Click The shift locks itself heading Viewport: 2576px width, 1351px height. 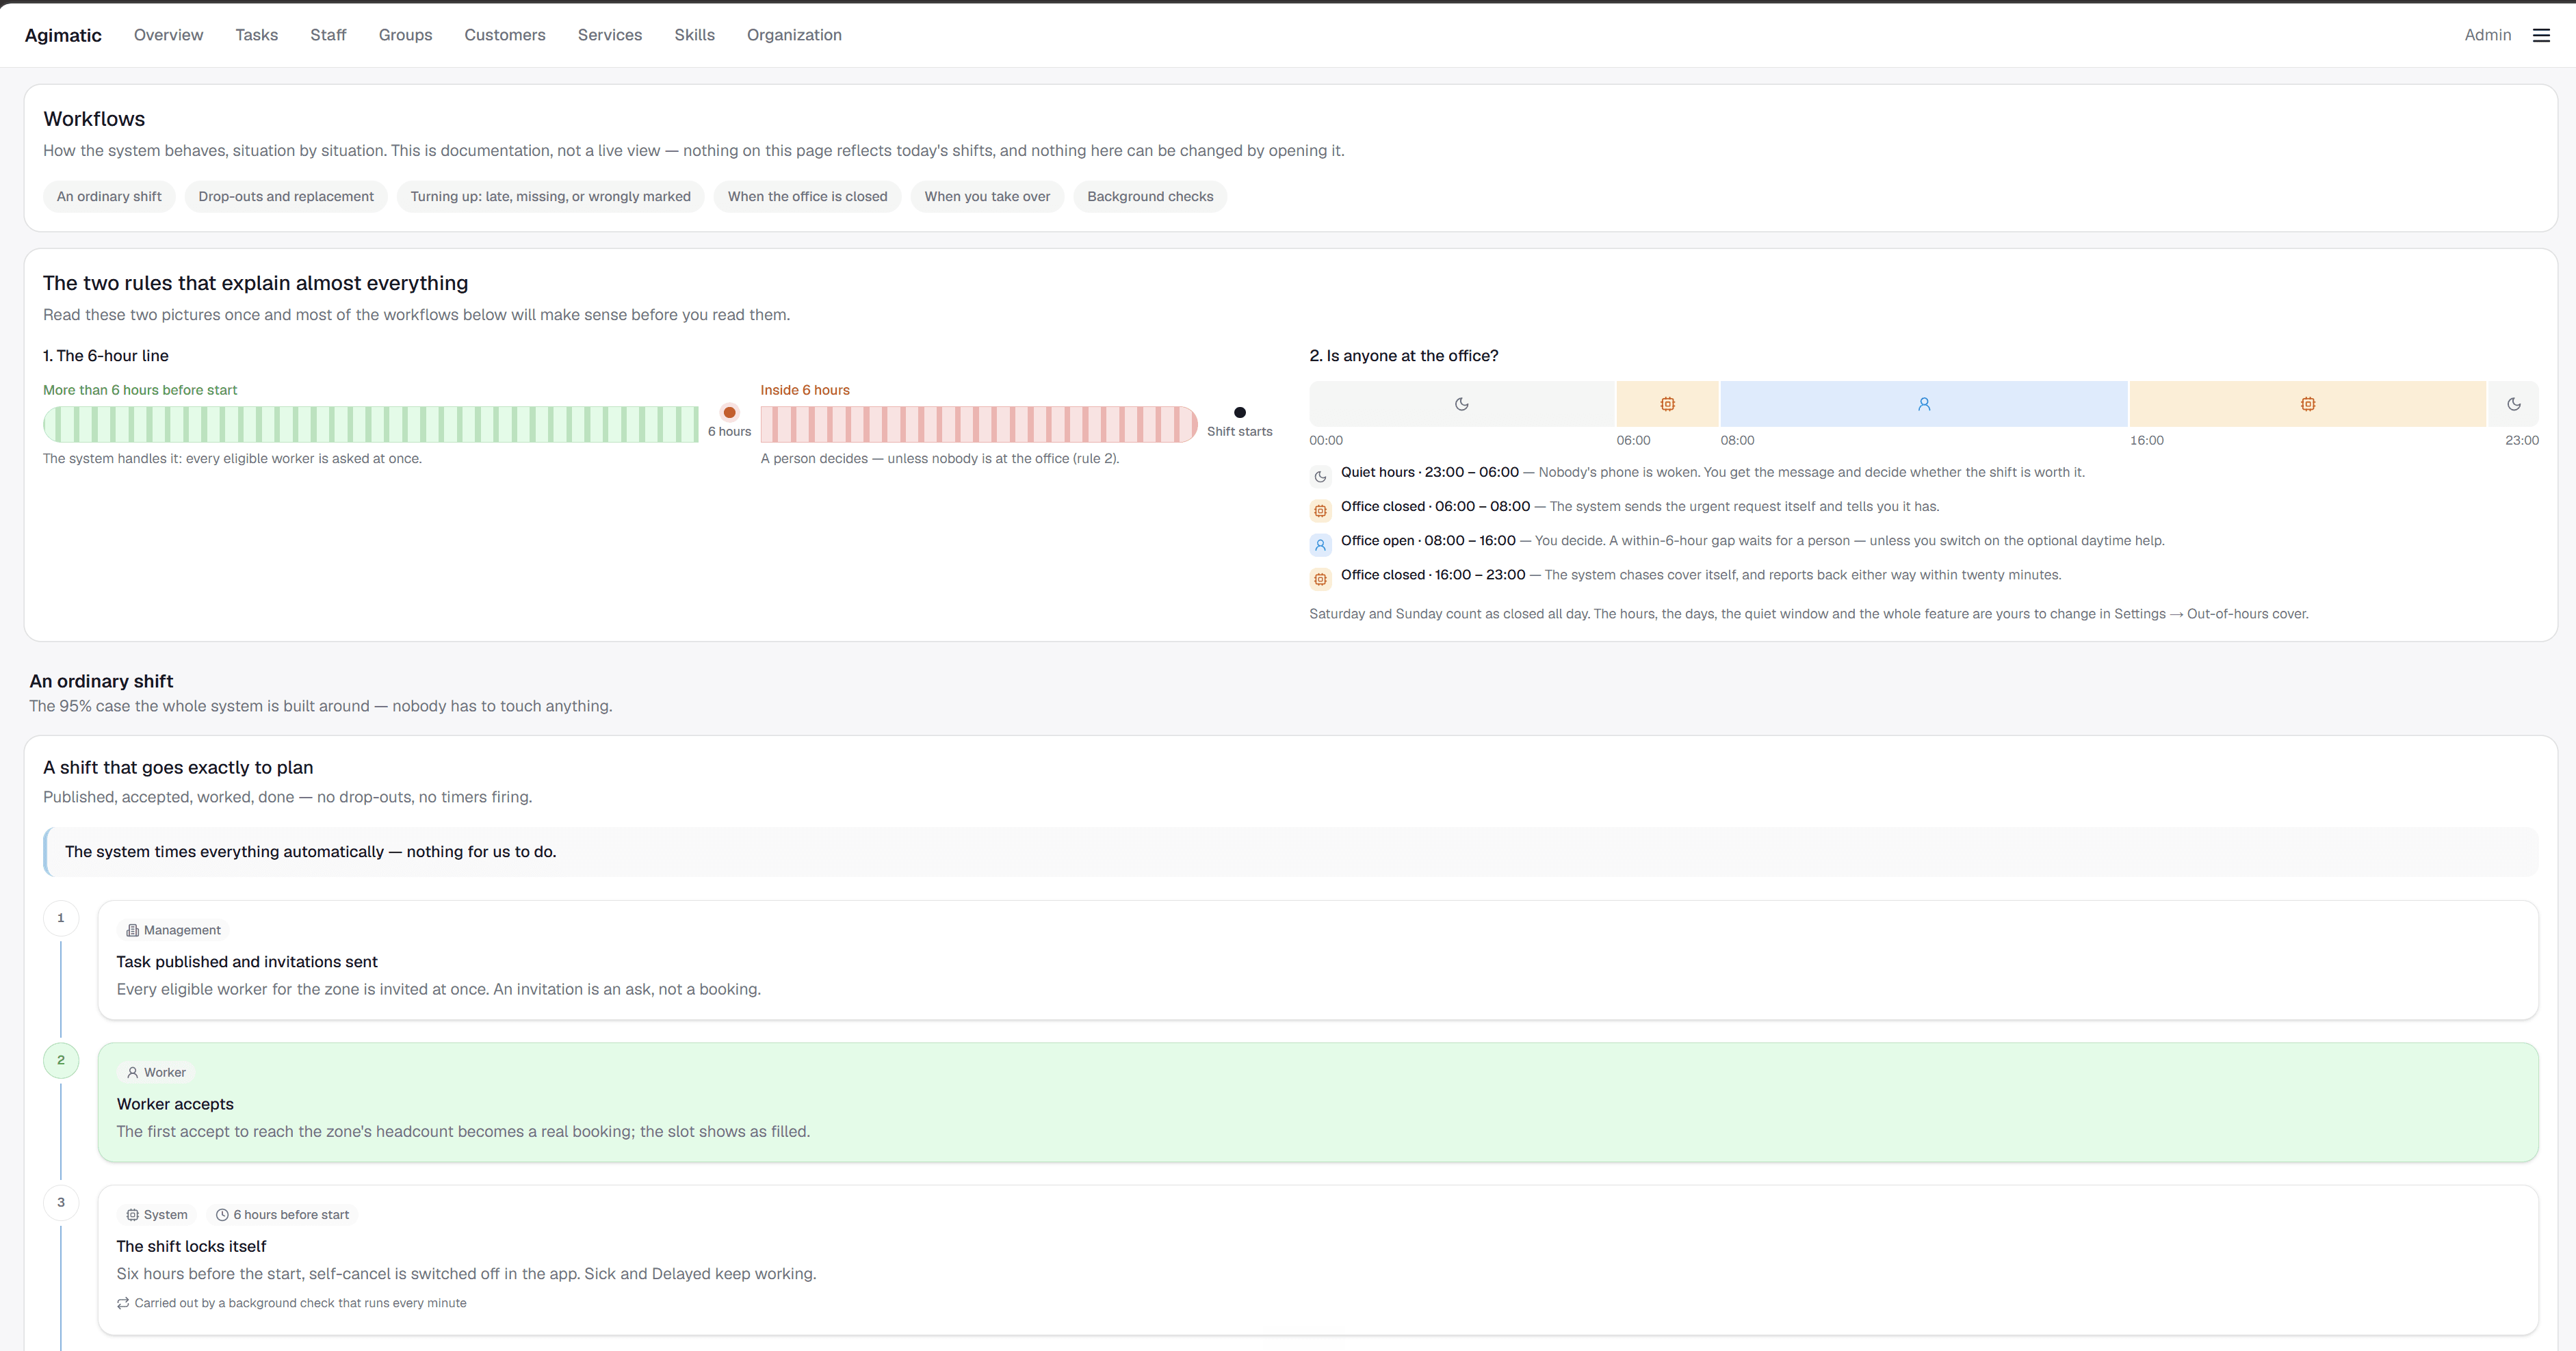(191, 1246)
